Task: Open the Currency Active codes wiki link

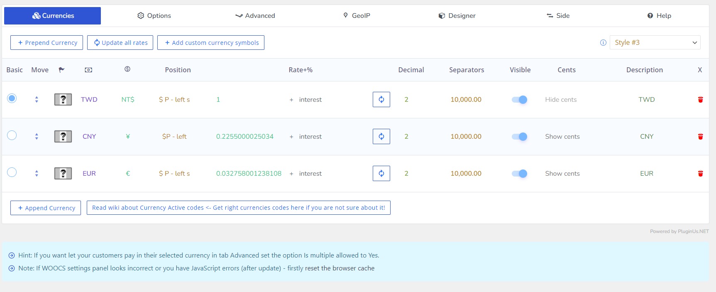Action: click(238, 208)
